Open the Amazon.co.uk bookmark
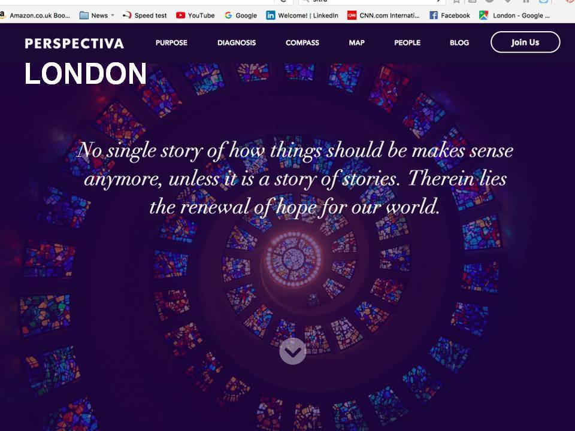The image size is (575, 431). tap(35, 16)
